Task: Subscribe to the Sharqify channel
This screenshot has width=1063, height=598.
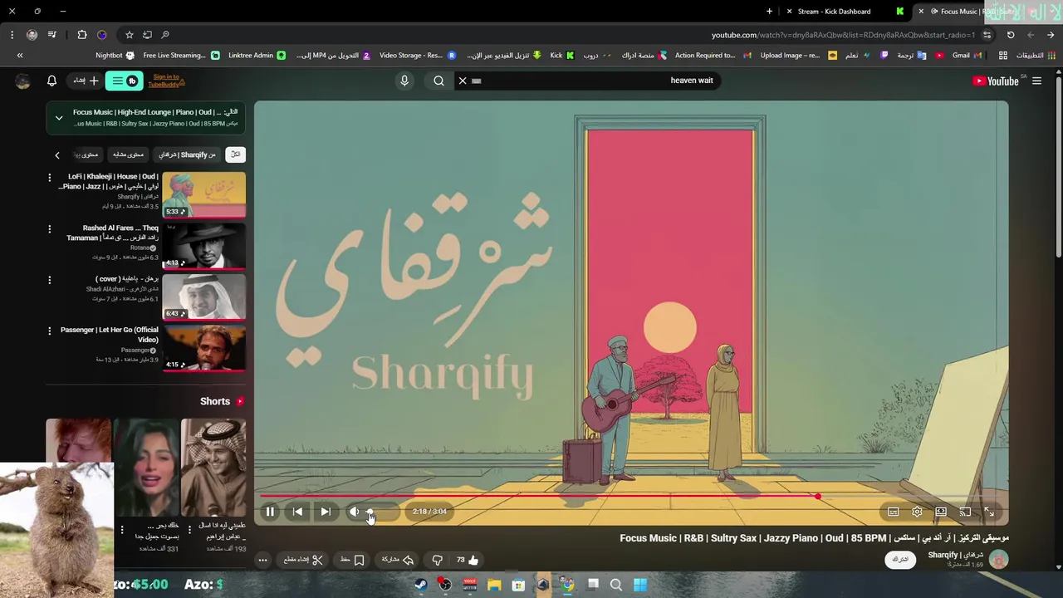Action: [900, 560]
